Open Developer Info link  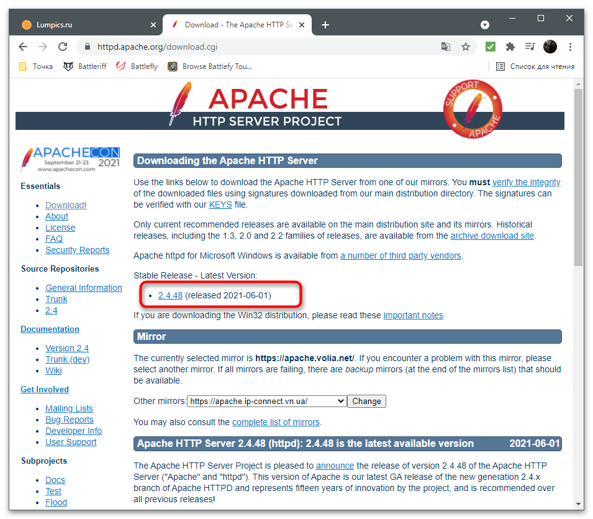[73, 431]
